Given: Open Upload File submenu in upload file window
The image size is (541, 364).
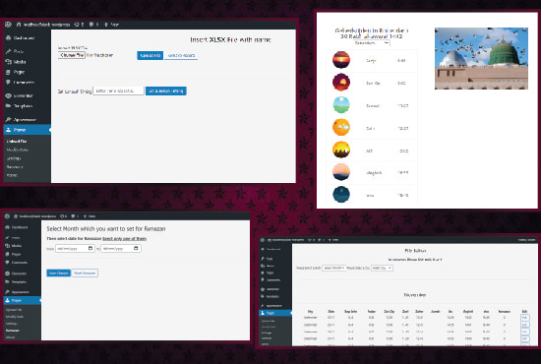Looking at the screenshot, I should pos(17,141).
